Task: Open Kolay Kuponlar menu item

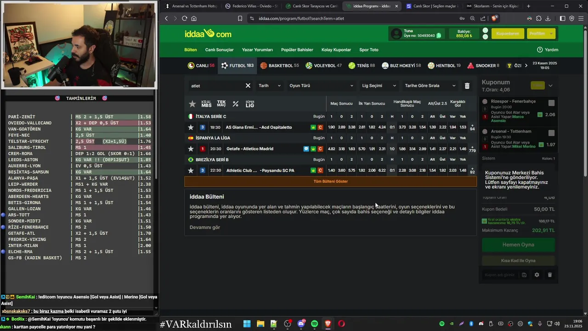Action: click(x=336, y=50)
